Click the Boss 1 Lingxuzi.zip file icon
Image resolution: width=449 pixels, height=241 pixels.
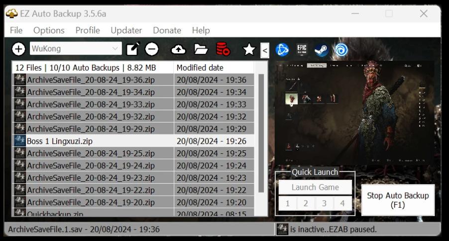pos(20,141)
